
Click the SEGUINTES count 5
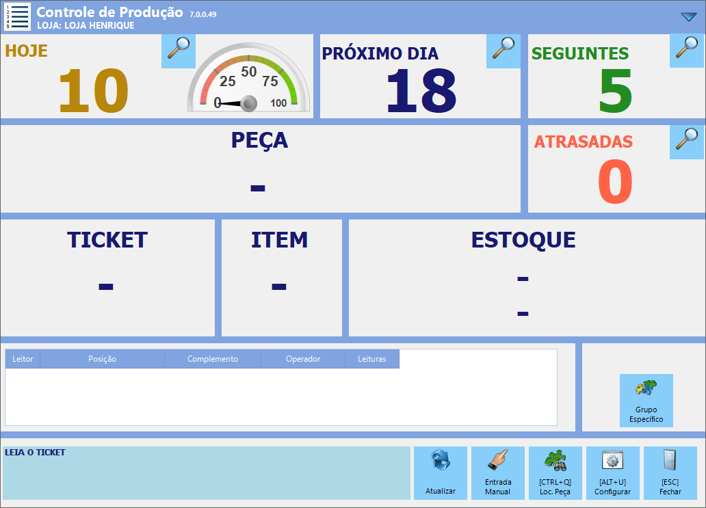coord(616,91)
